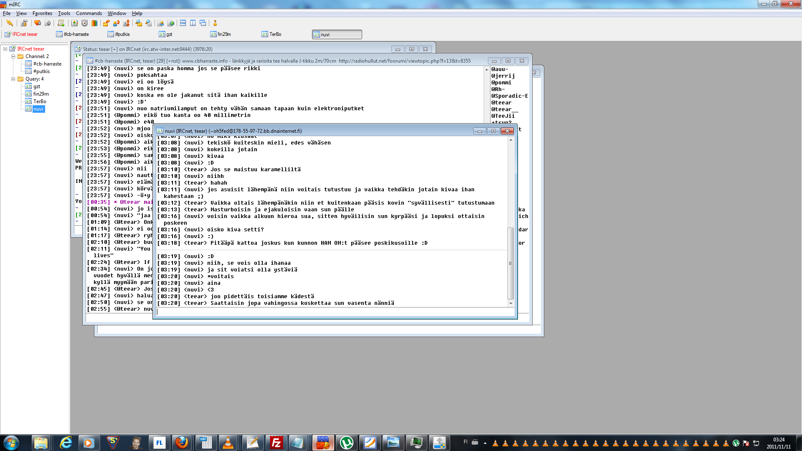Click the About mIRC question icon
802x451 pixels.
[215, 23]
